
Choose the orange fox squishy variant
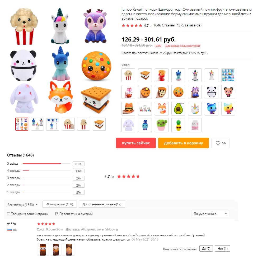162,109
